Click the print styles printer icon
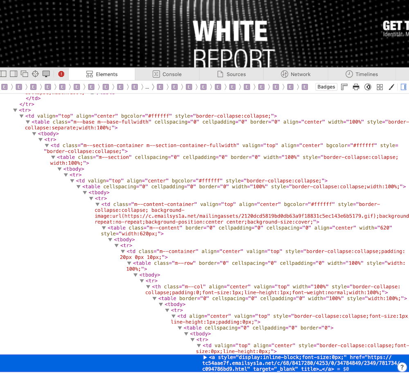 point(356,87)
